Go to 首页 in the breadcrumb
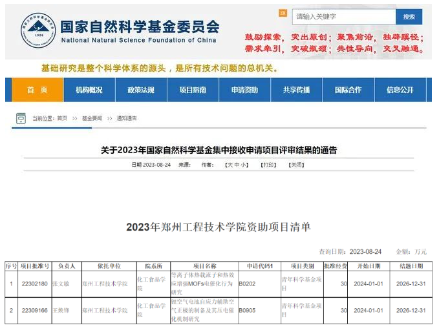The width and height of the screenshot is (439, 332). tap(62, 118)
